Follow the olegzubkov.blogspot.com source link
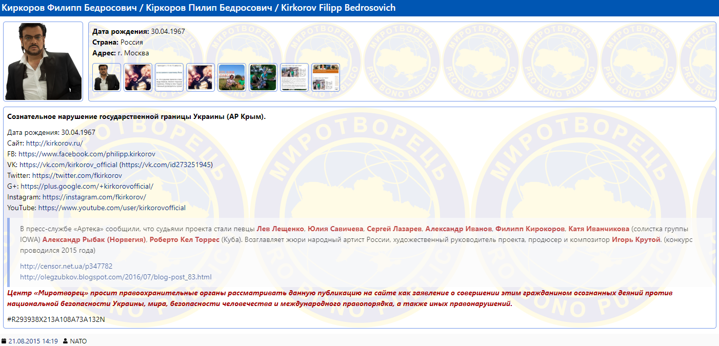The height and width of the screenshot is (346, 719). pos(115,277)
